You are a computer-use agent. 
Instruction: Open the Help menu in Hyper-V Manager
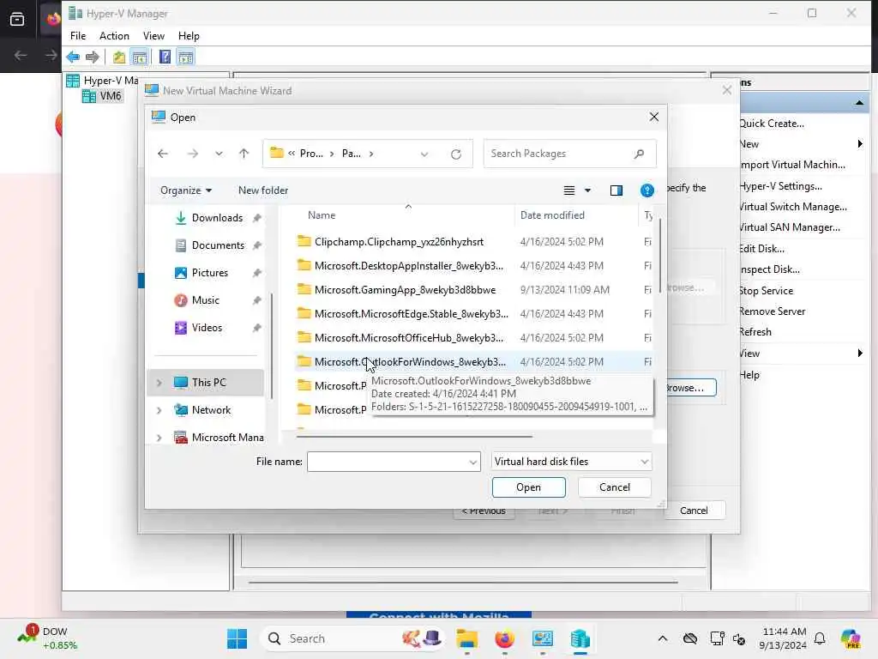pyautogui.click(x=189, y=36)
